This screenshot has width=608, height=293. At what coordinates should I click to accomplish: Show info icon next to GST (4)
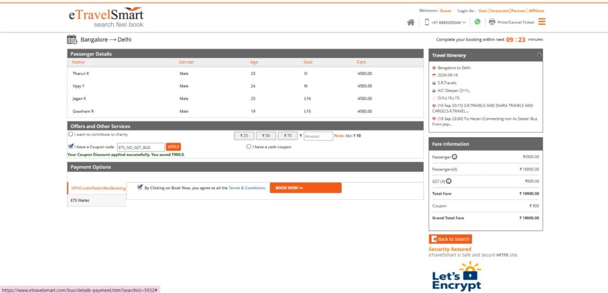click(x=449, y=181)
